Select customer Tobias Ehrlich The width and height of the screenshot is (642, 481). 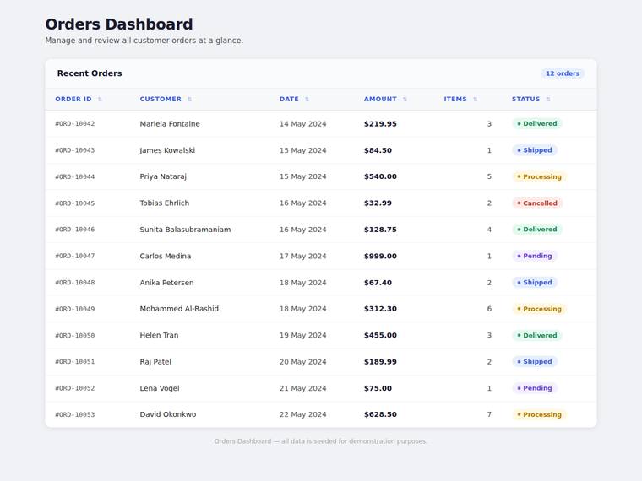165,203
